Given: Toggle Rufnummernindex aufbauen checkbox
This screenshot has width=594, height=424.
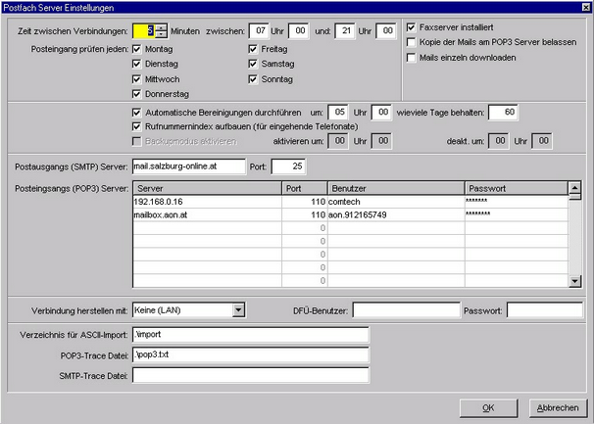Looking at the screenshot, I should (x=137, y=127).
